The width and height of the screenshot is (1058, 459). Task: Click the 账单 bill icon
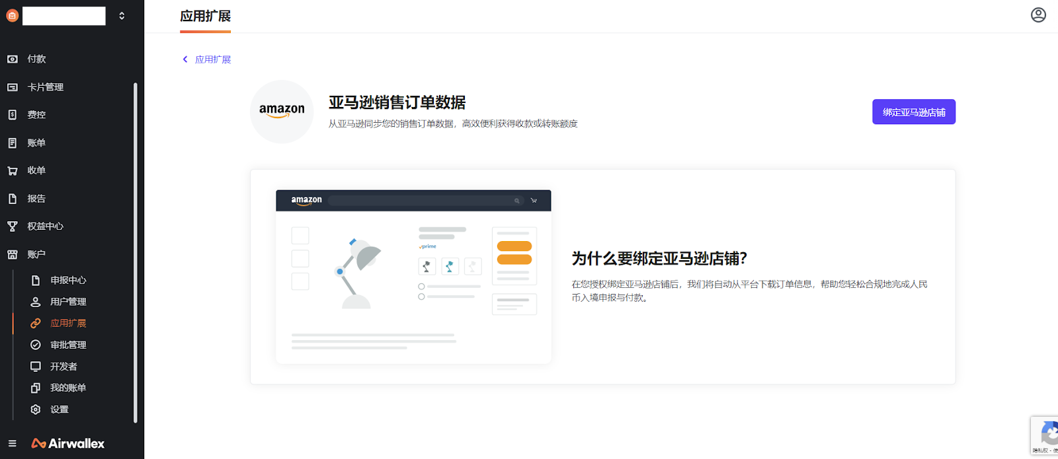(x=12, y=143)
